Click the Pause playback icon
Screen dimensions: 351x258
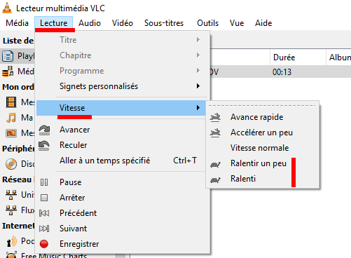pyautogui.click(x=44, y=182)
